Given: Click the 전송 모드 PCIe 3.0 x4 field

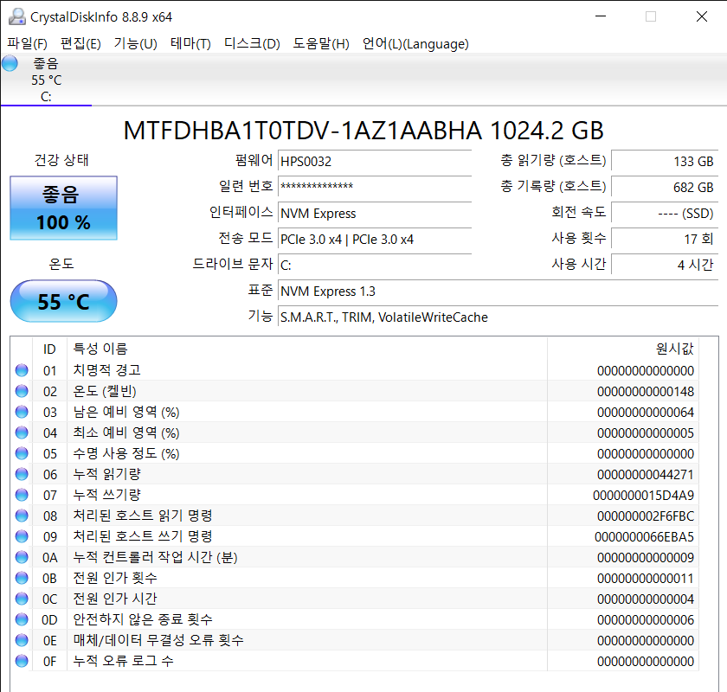Looking at the screenshot, I should click(375, 239).
